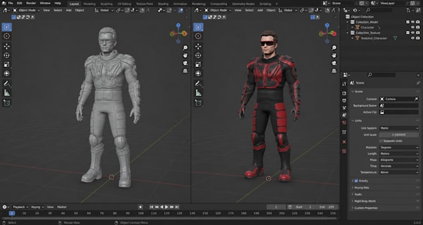Hide Collection_Model using its eye icon
423x225 pixels.
tap(413, 22)
